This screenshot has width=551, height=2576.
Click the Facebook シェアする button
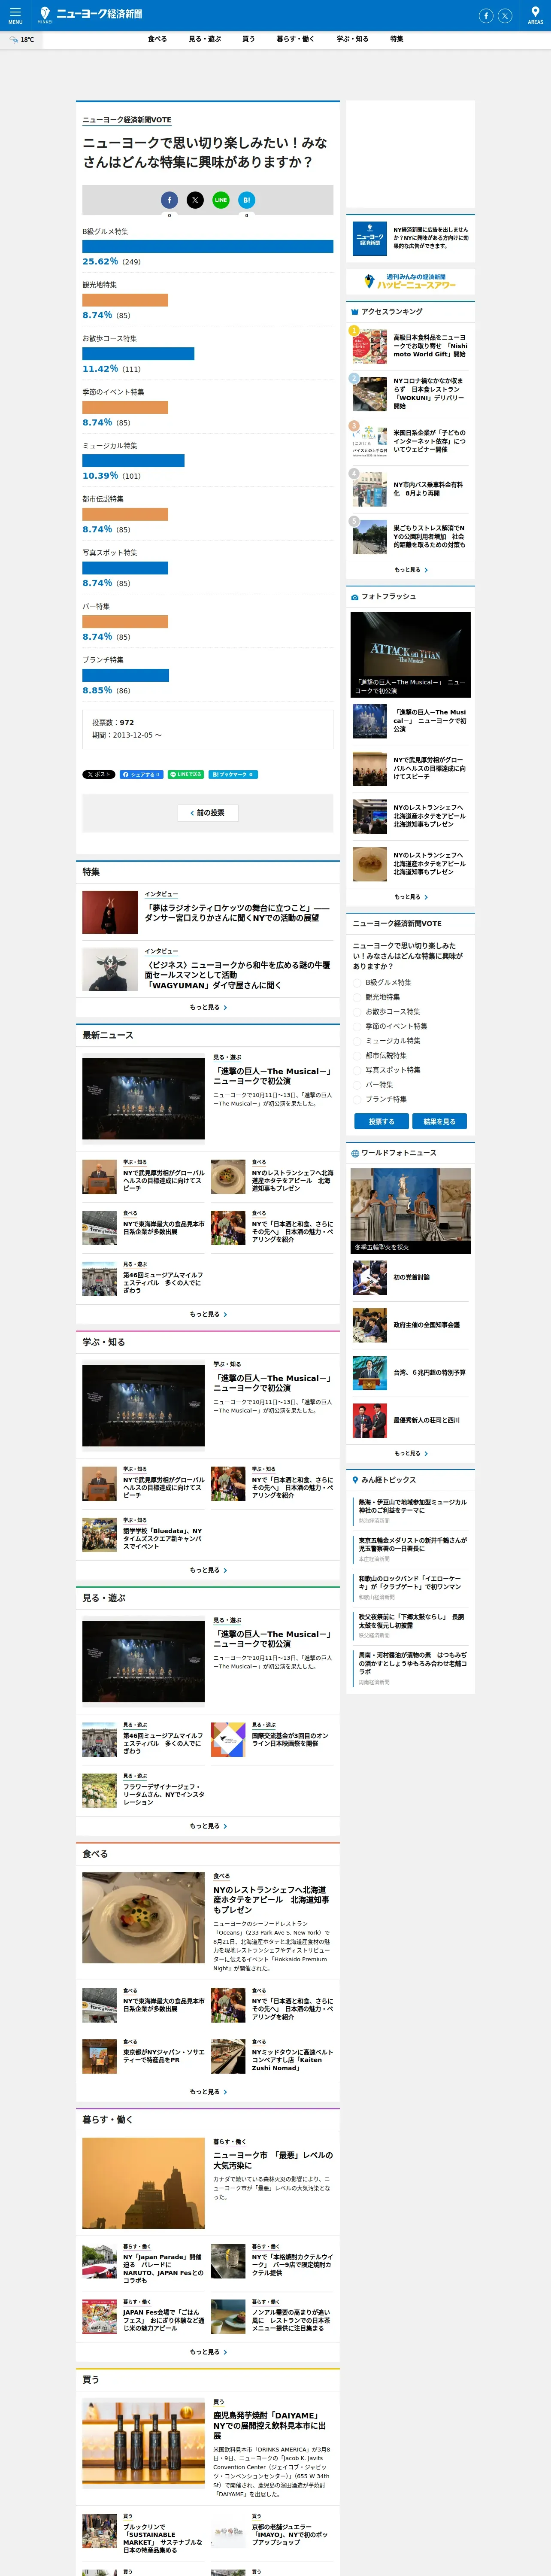[141, 774]
